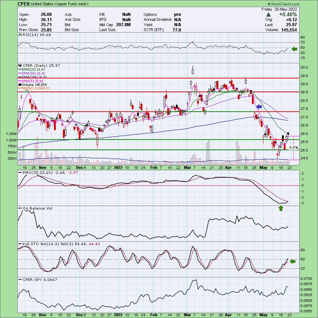Click the 30.0 price axis label
The height and width of the screenshot is (318, 318).
(304, 67)
